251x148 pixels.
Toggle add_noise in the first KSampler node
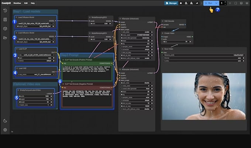coord(137,32)
